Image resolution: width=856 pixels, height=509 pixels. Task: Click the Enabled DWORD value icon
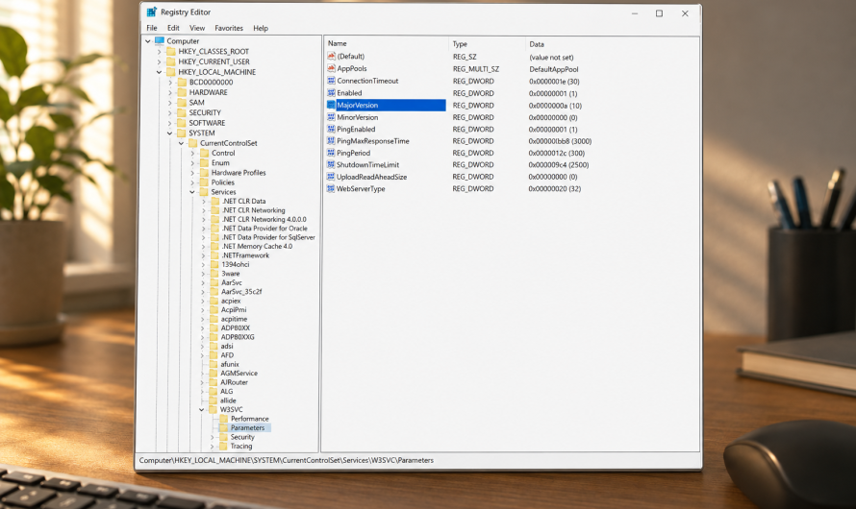331,92
